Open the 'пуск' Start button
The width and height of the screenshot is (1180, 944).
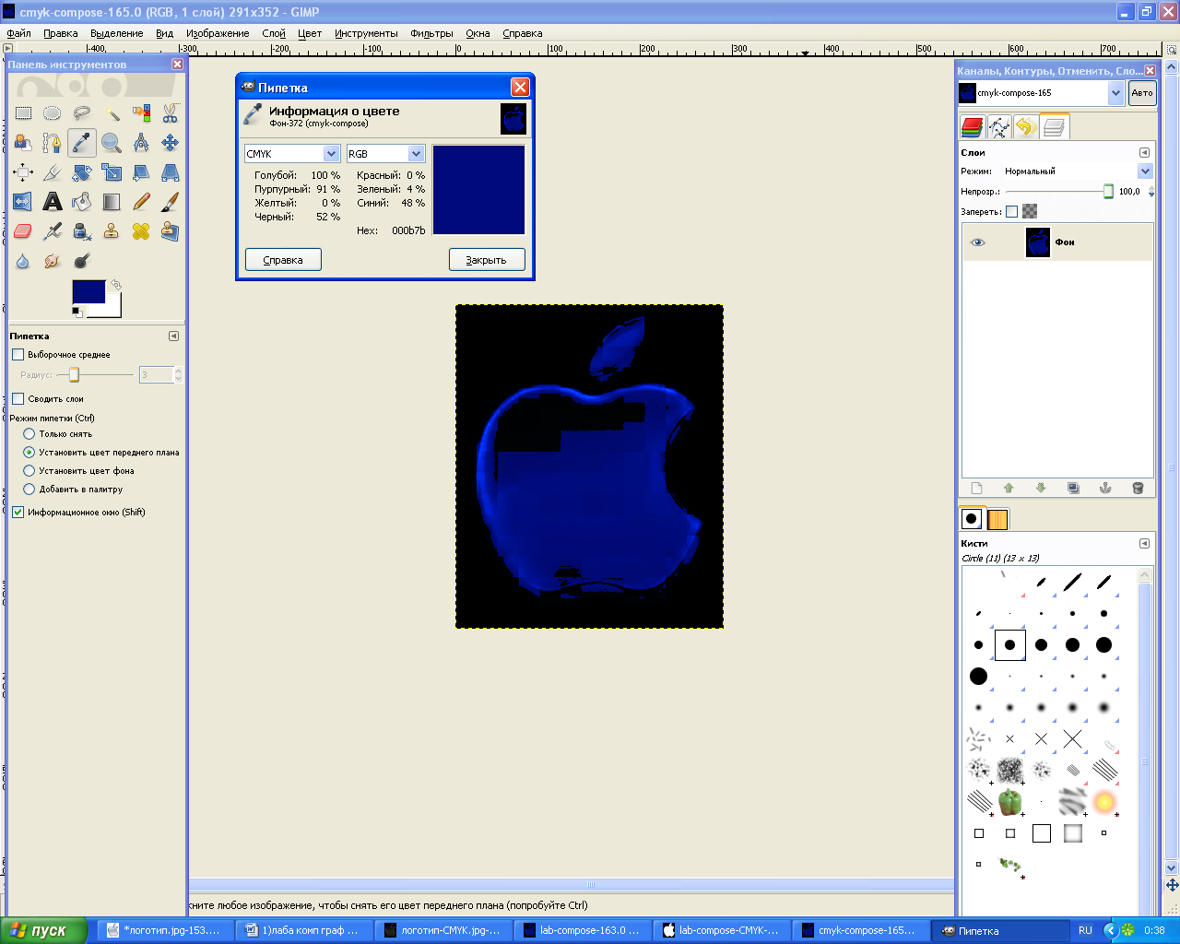pos(42,930)
